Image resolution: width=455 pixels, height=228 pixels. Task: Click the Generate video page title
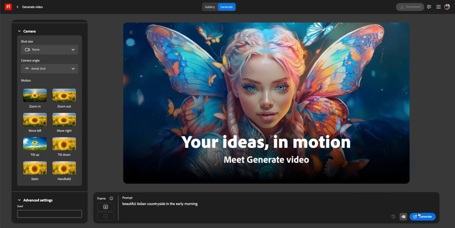tap(32, 7)
